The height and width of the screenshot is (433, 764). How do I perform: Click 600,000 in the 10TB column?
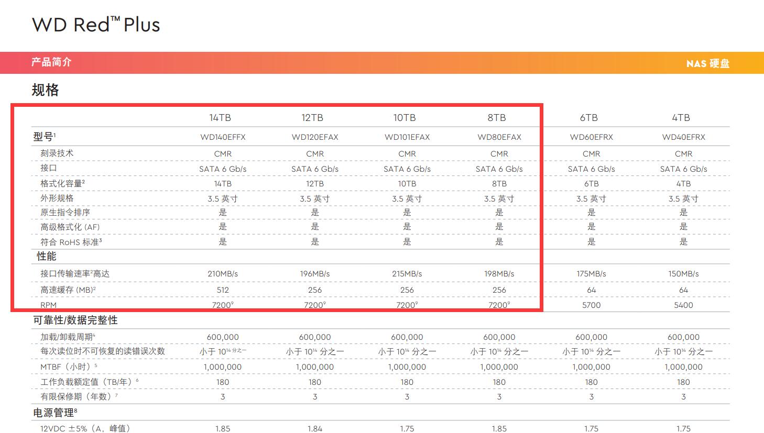coord(407,338)
